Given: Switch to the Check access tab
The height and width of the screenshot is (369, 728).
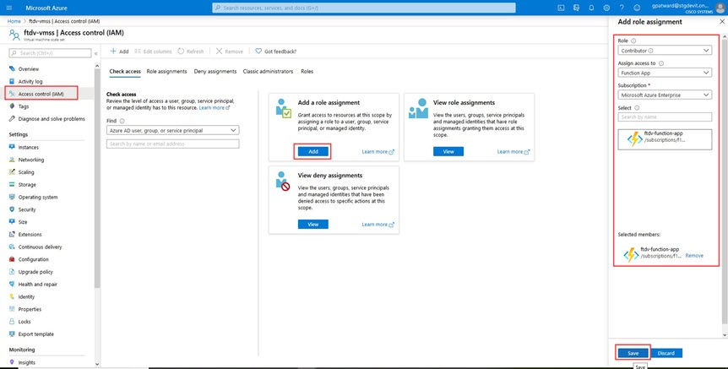Looking at the screenshot, I should tap(125, 72).
